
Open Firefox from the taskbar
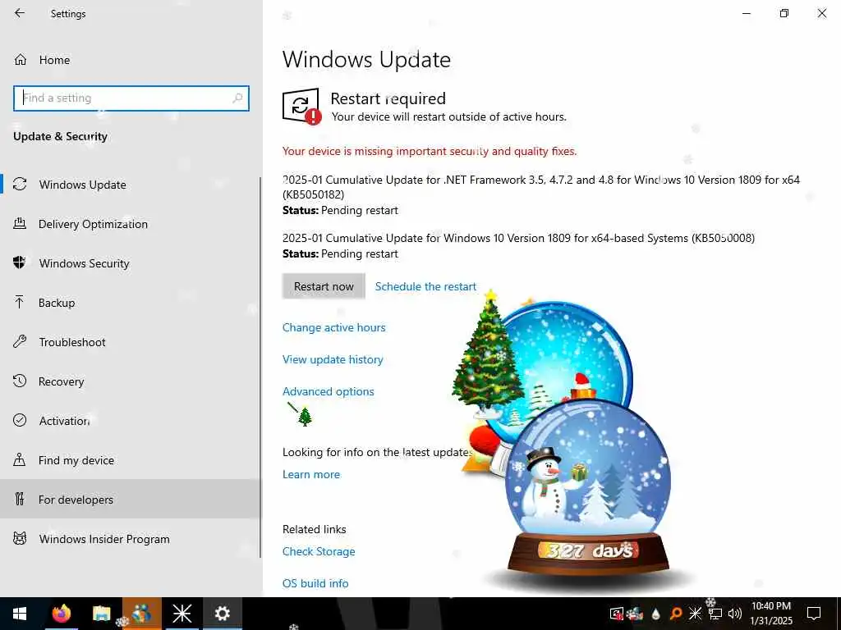61,614
